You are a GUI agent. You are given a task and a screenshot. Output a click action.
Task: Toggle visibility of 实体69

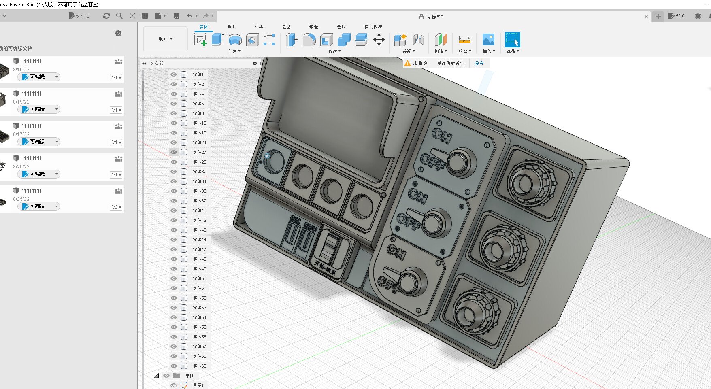tap(174, 366)
